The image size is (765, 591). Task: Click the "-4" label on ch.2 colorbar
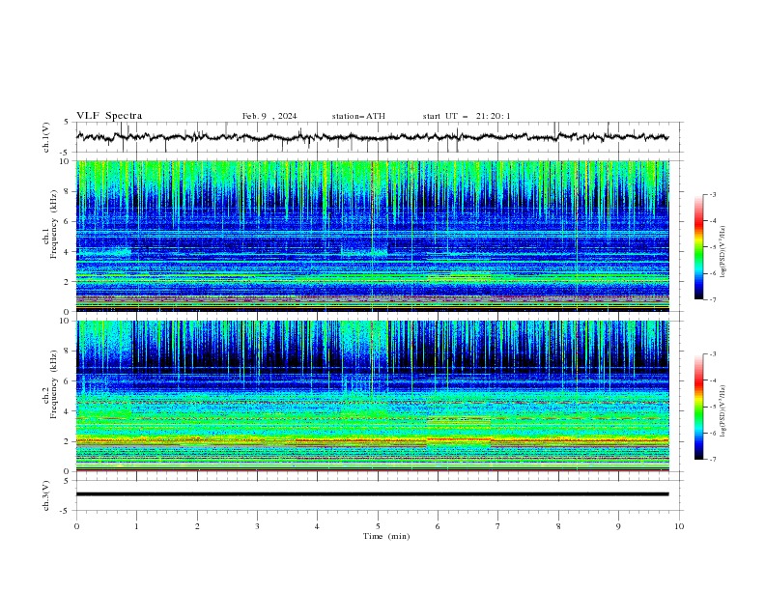click(712, 380)
